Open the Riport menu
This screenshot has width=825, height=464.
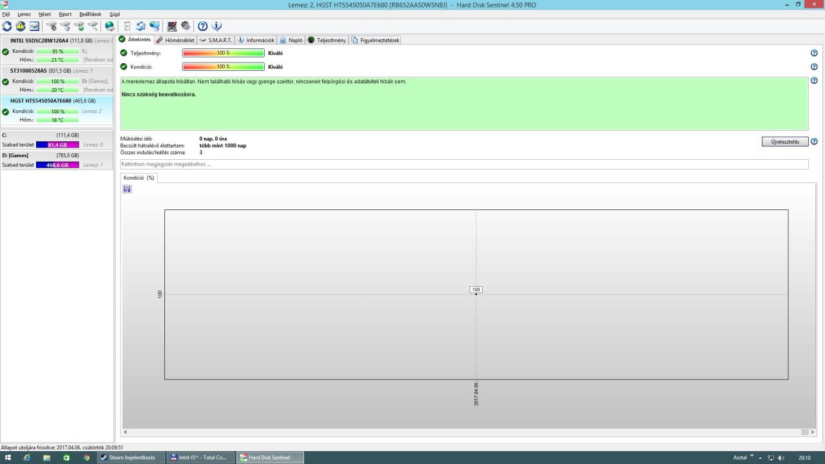point(65,14)
